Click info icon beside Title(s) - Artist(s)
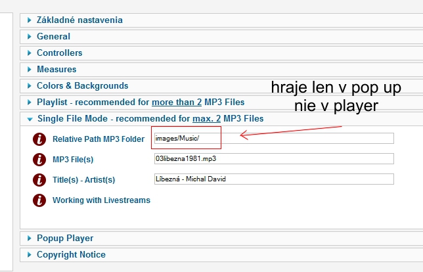This screenshot has height=272, width=423. point(40,179)
